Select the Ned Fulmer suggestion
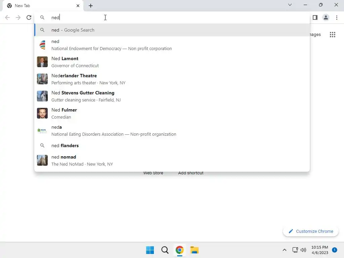 (172, 114)
